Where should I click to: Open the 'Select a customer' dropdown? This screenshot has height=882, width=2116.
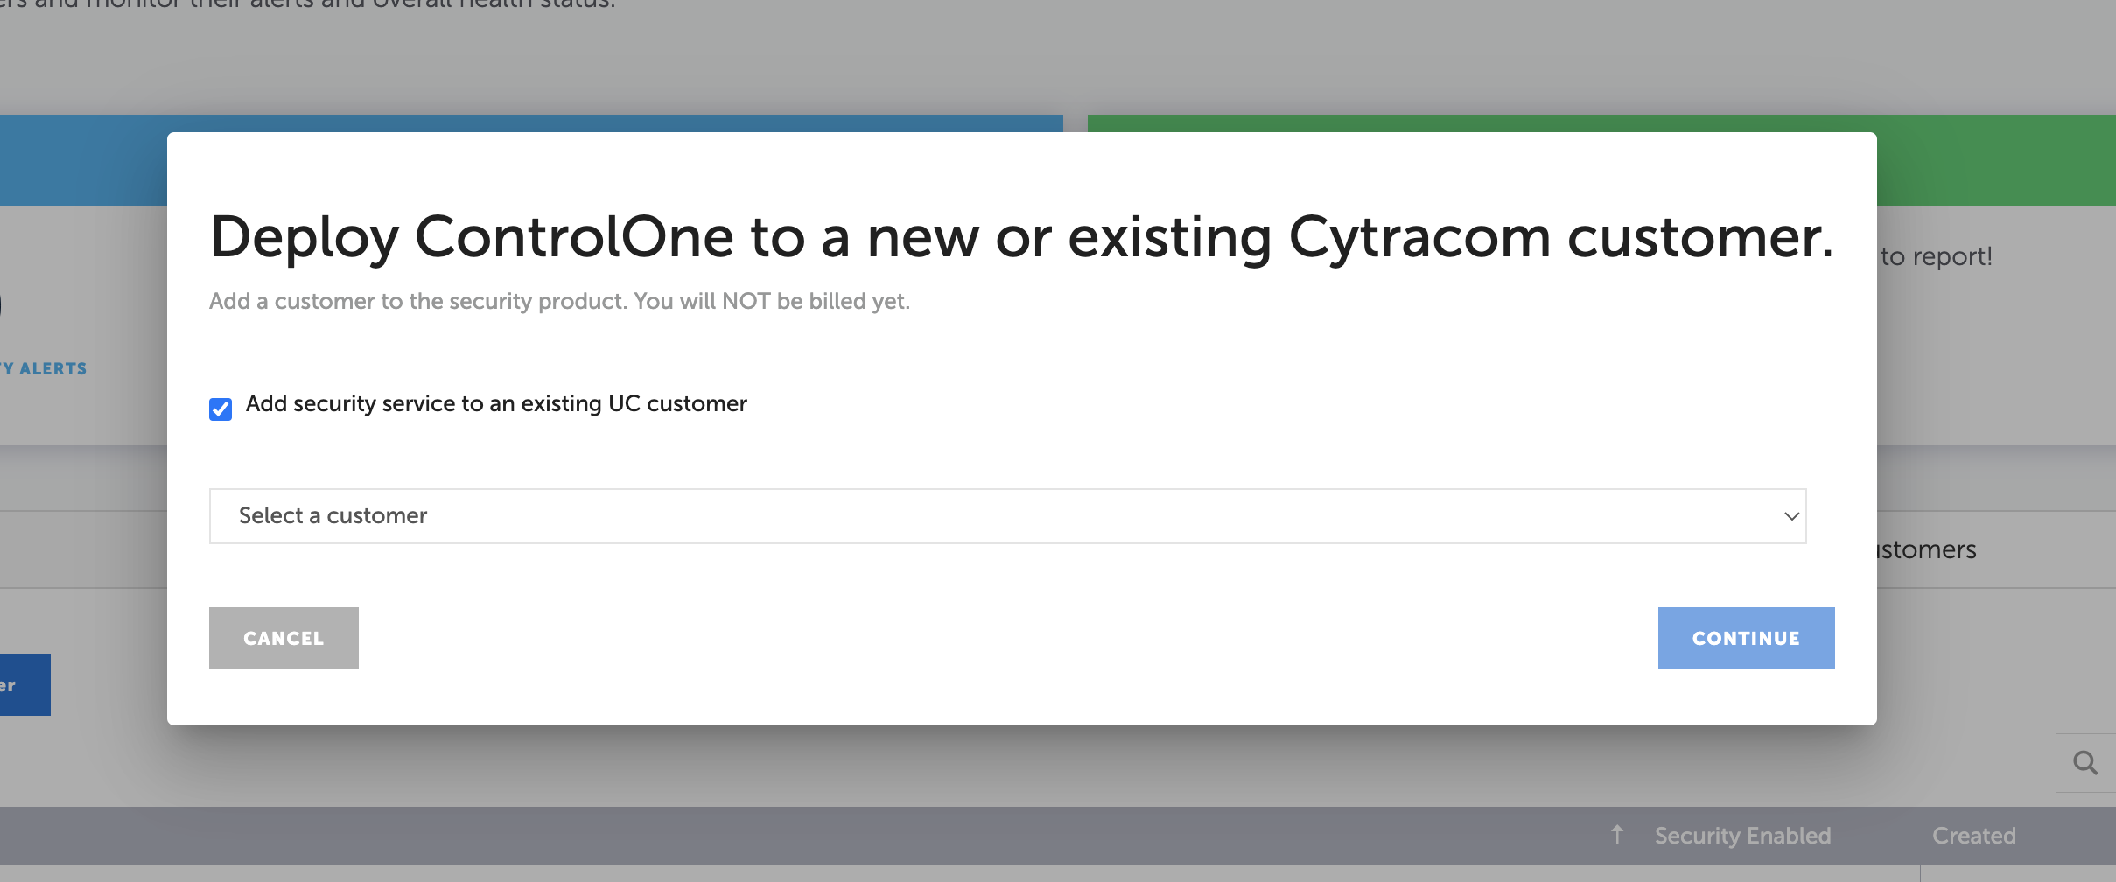coord(1007,516)
